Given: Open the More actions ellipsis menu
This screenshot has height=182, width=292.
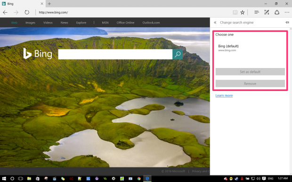Looking at the screenshot, I should [x=287, y=12].
